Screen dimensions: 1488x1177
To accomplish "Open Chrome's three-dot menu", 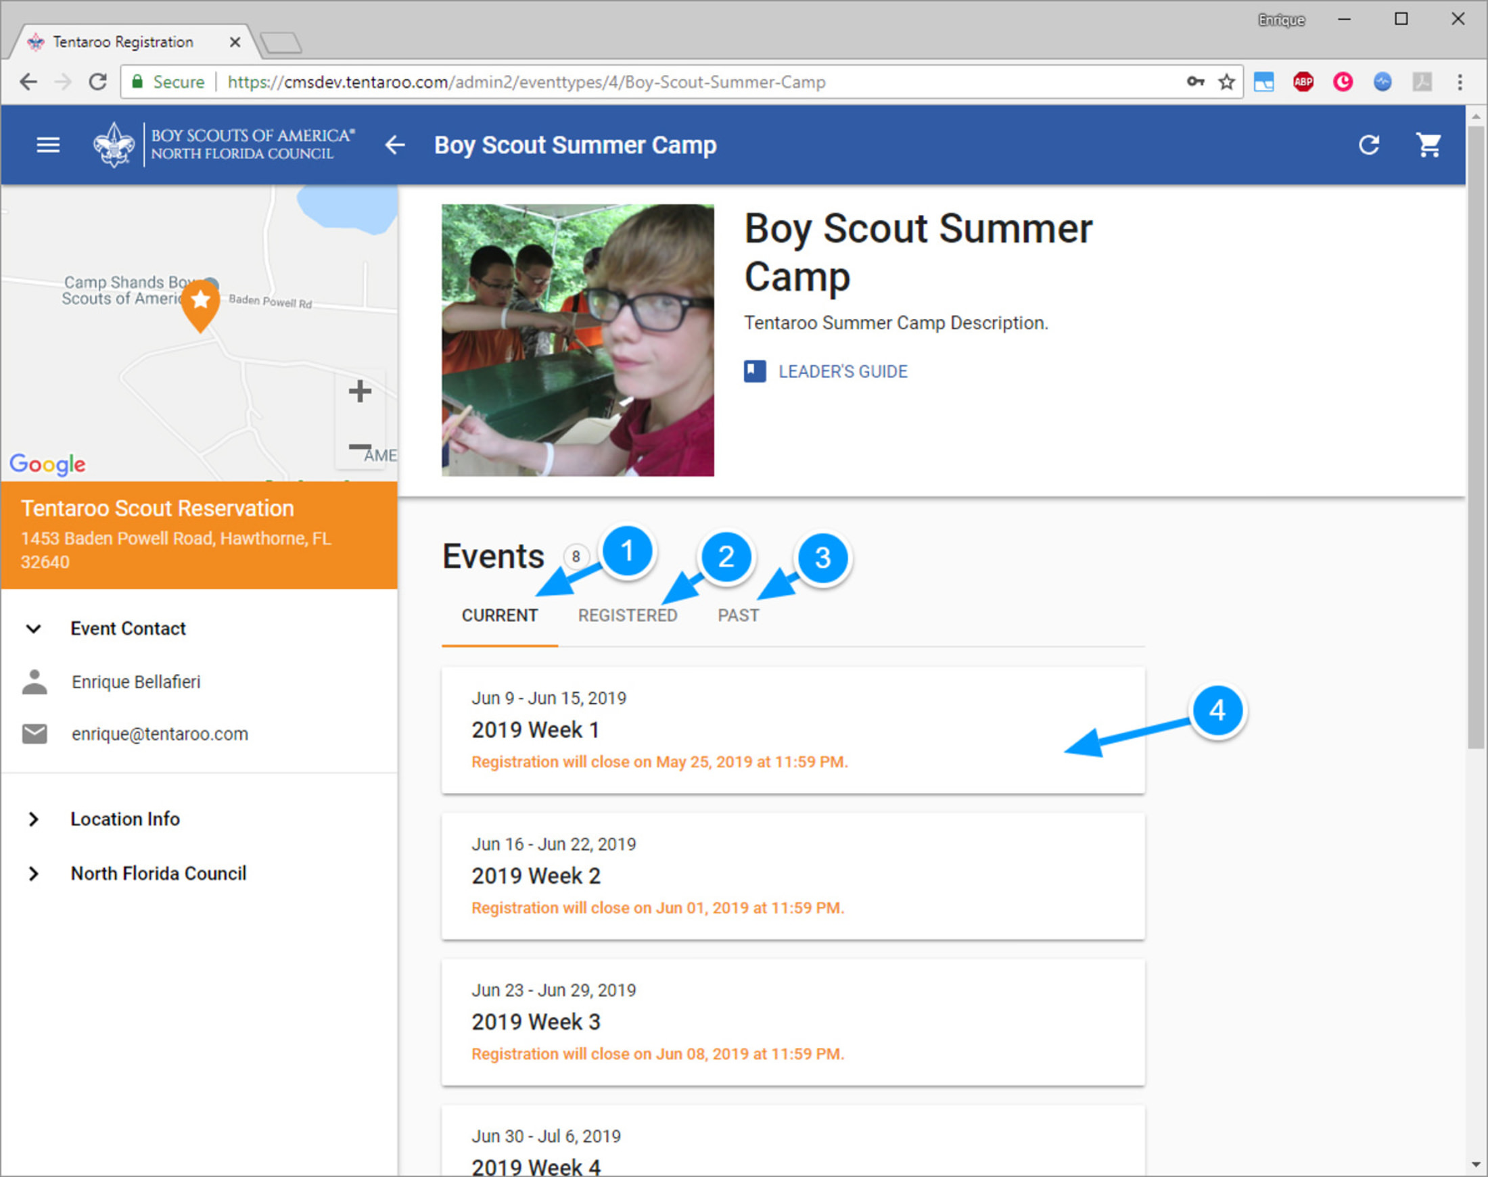I will point(1459,82).
